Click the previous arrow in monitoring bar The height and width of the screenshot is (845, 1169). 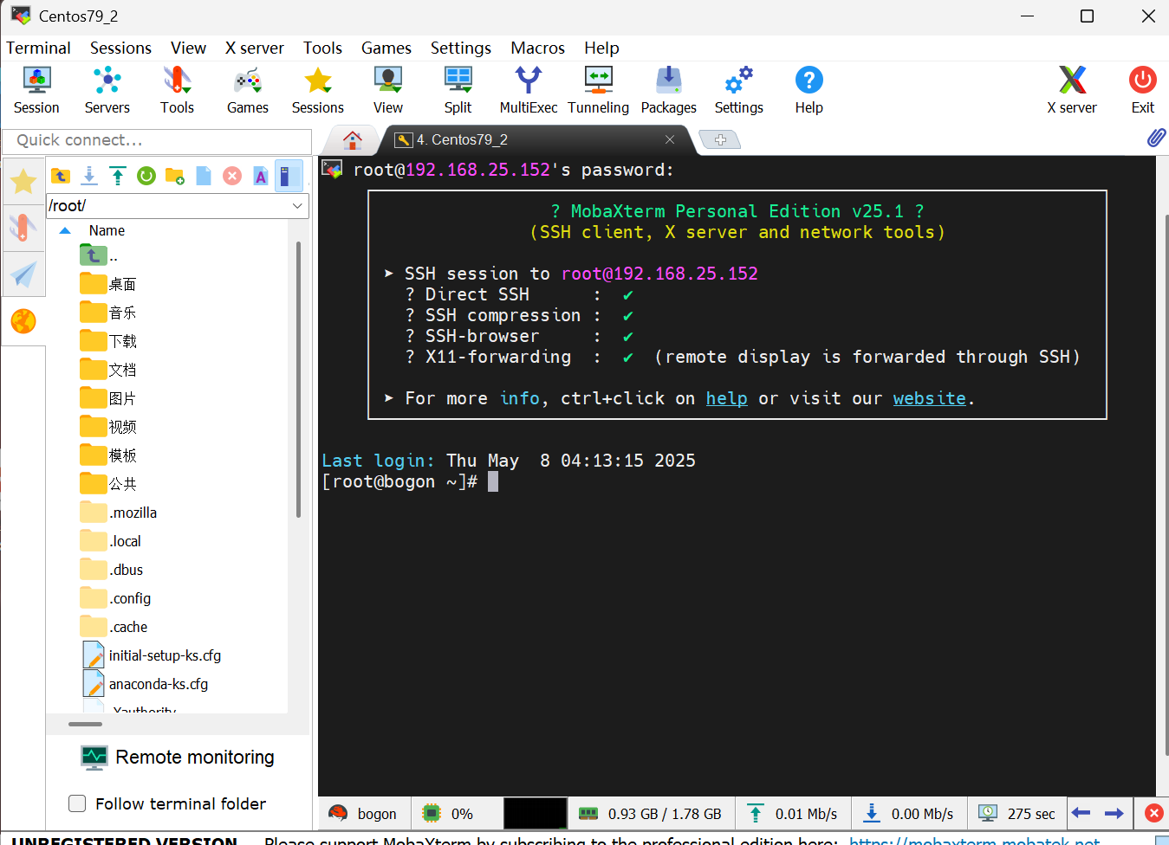[1081, 813]
